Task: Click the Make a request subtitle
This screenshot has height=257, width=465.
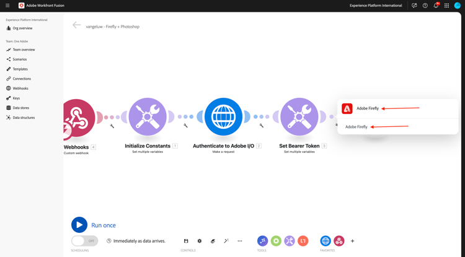Action: click(223, 152)
